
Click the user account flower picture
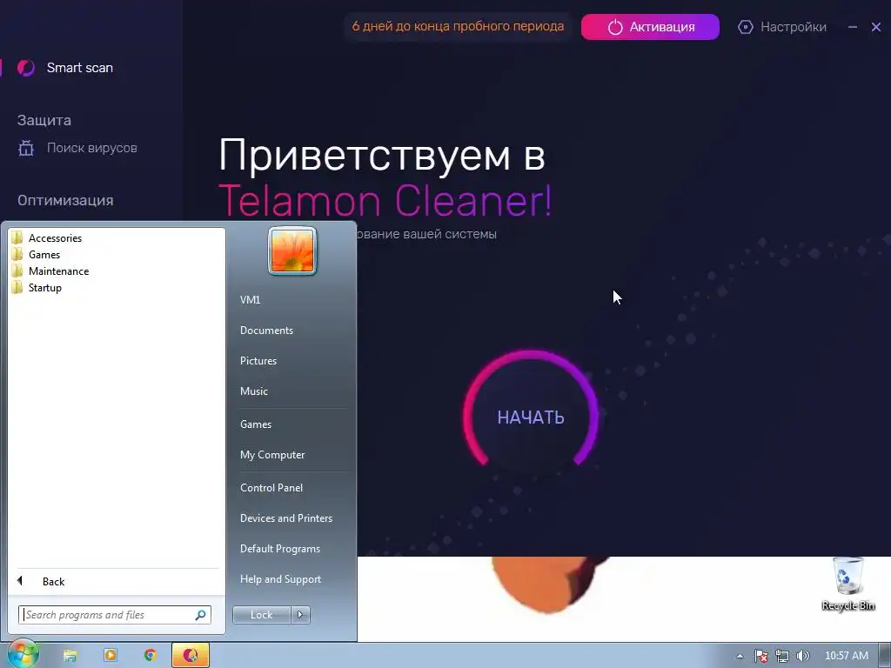pyautogui.click(x=292, y=250)
